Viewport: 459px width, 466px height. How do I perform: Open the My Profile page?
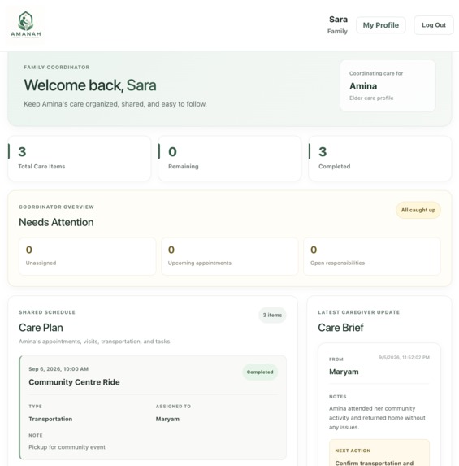(381, 25)
